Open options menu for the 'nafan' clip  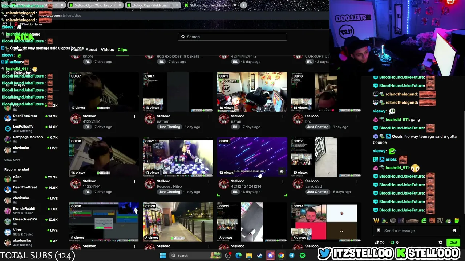click(283, 116)
